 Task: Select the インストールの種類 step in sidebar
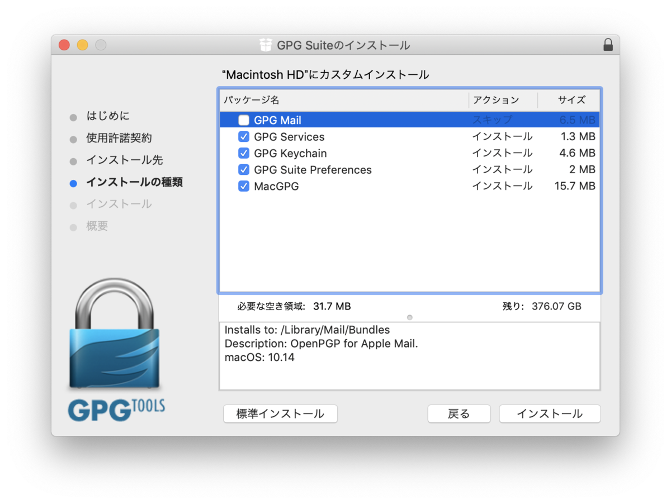coord(134,182)
